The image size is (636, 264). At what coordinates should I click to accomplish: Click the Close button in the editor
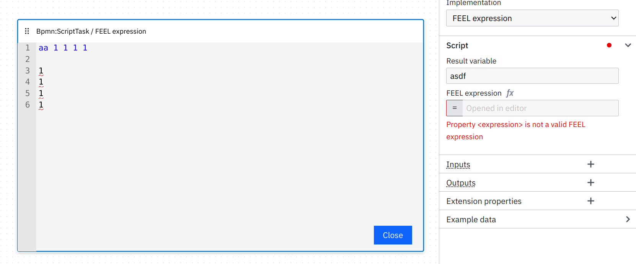[393, 235]
